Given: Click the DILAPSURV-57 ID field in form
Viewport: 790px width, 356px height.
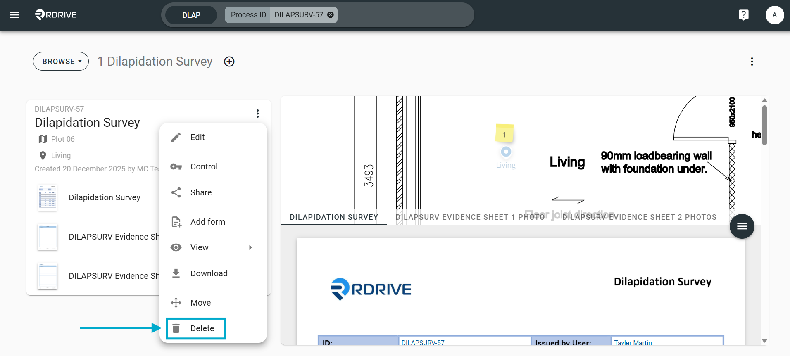Looking at the screenshot, I should [464, 341].
